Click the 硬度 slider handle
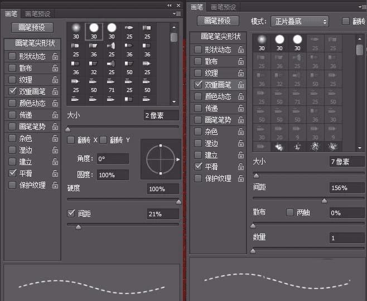Screen dimensions: 367x301 click(178, 202)
